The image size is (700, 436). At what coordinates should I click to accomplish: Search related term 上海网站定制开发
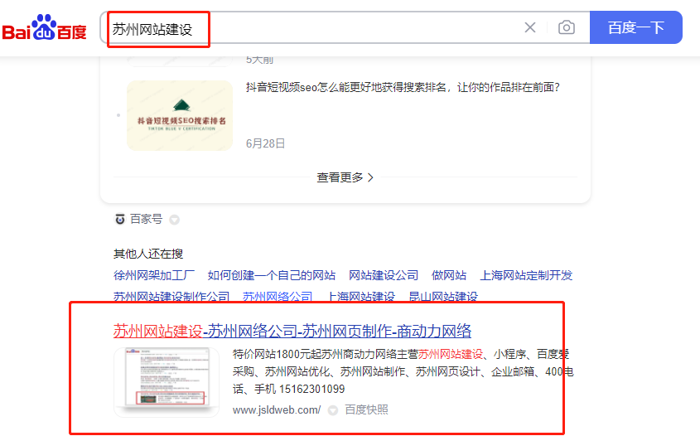[526, 275]
